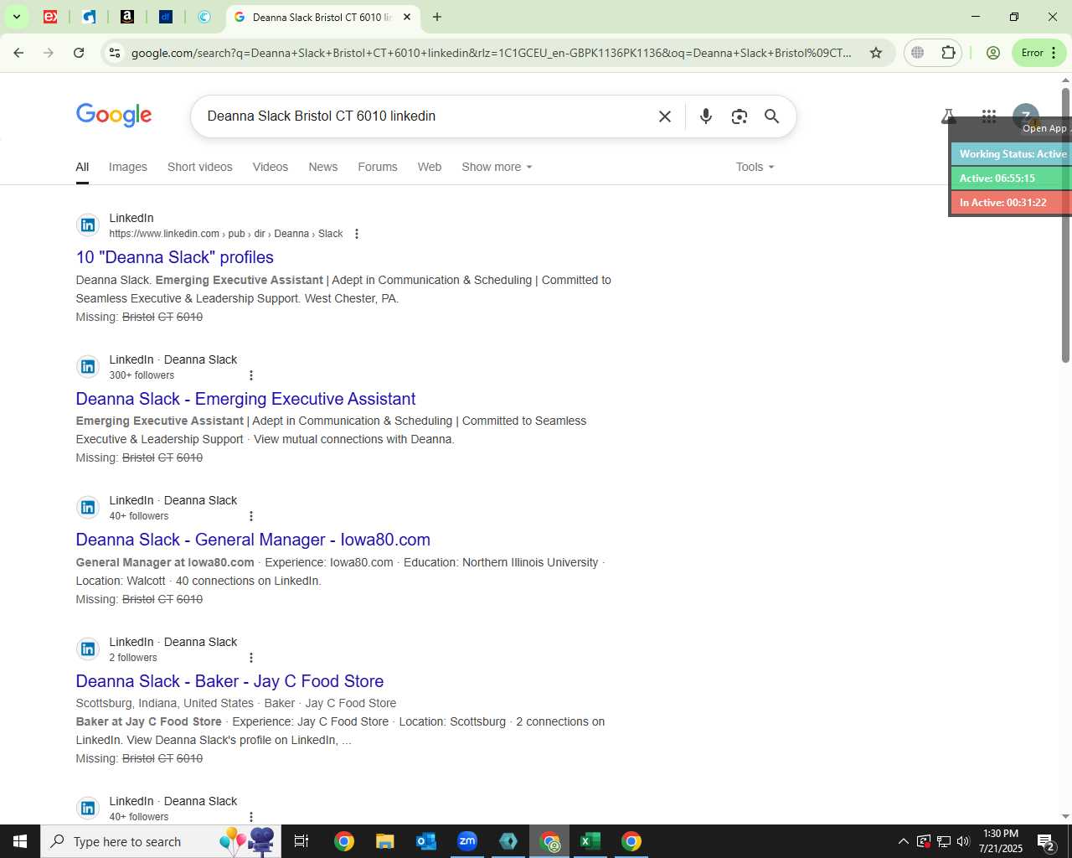Open 'Deanna Slack - General Manager - Iowa80.com' link

(253, 540)
